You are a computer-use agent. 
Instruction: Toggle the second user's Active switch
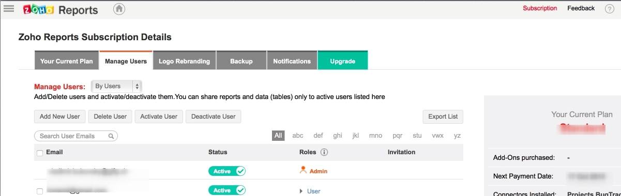(227, 190)
